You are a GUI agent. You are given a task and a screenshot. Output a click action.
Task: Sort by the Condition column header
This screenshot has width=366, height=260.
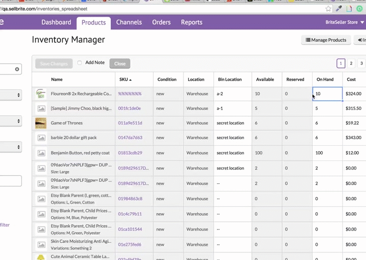click(167, 80)
